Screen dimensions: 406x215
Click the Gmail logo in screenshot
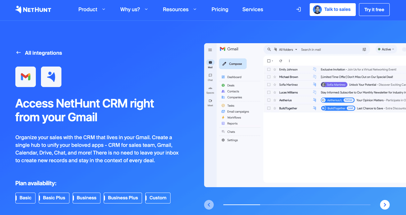pyautogui.click(x=229, y=49)
